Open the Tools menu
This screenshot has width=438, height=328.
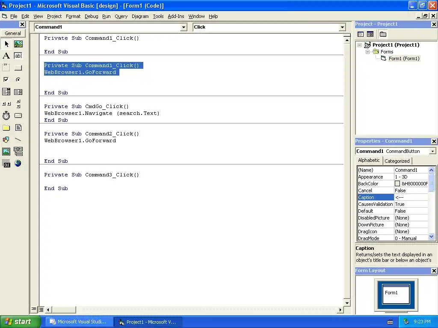pyautogui.click(x=158, y=17)
